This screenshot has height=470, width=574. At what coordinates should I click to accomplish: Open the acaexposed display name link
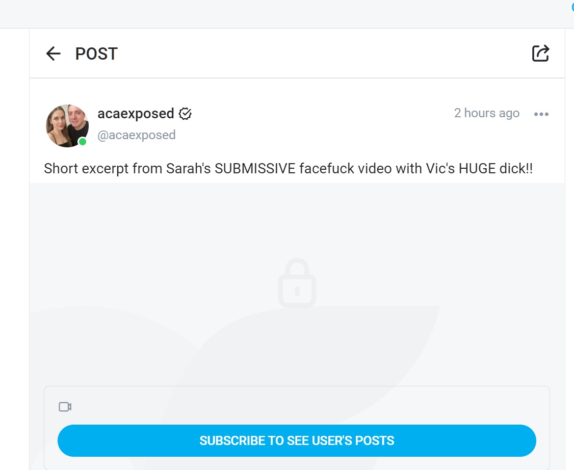click(x=136, y=114)
